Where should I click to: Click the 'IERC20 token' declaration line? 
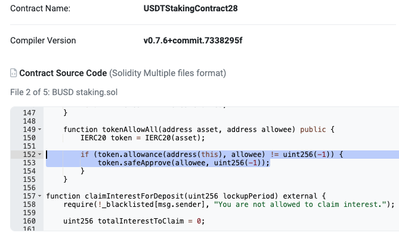[143, 138]
